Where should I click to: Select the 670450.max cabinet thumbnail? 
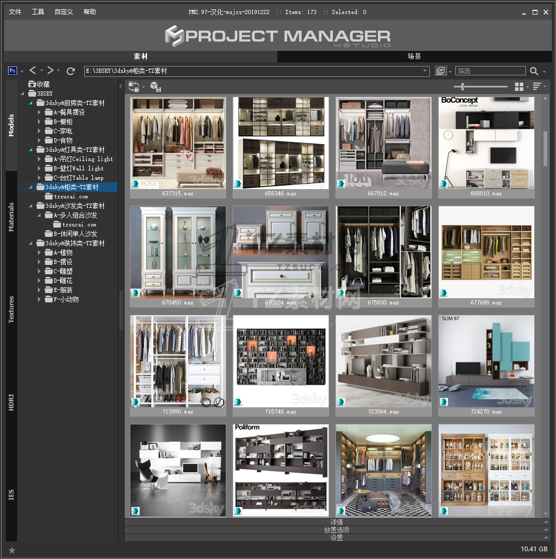click(178, 251)
